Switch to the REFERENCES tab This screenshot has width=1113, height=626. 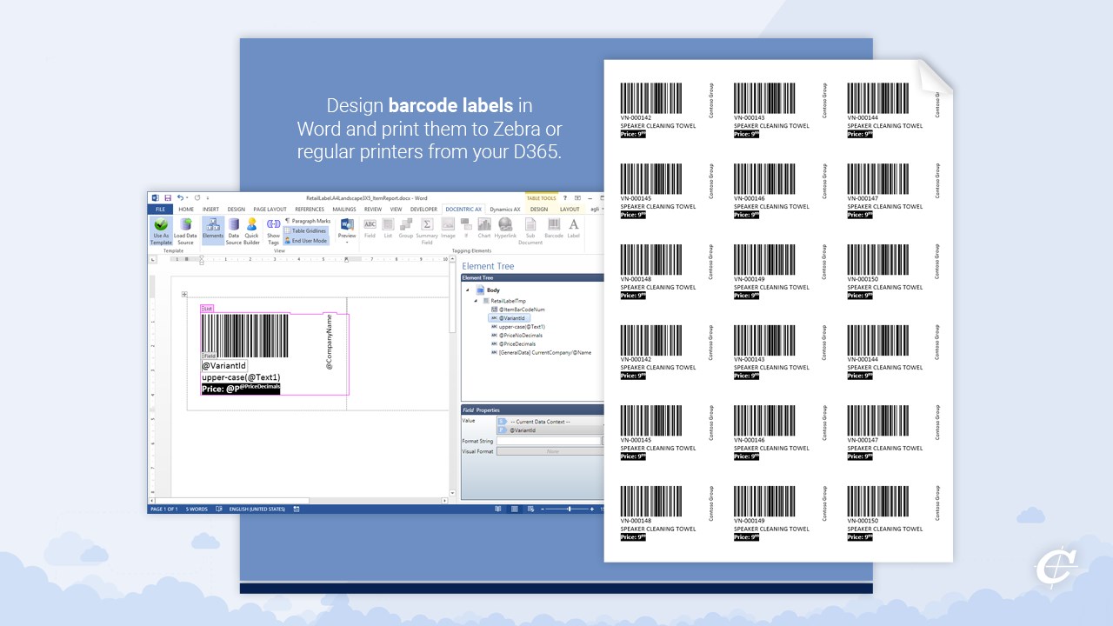[x=310, y=210]
